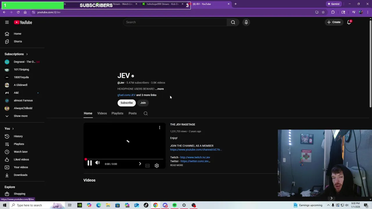Click the YouTube logo
Screen dimensions: 372x209
pos(23,22)
